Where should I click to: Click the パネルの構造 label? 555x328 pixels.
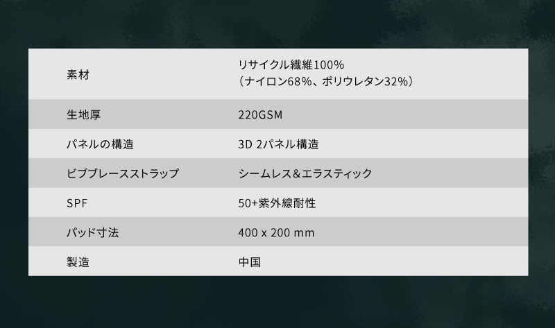100,144
